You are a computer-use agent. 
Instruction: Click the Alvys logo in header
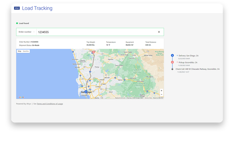point(17,8)
